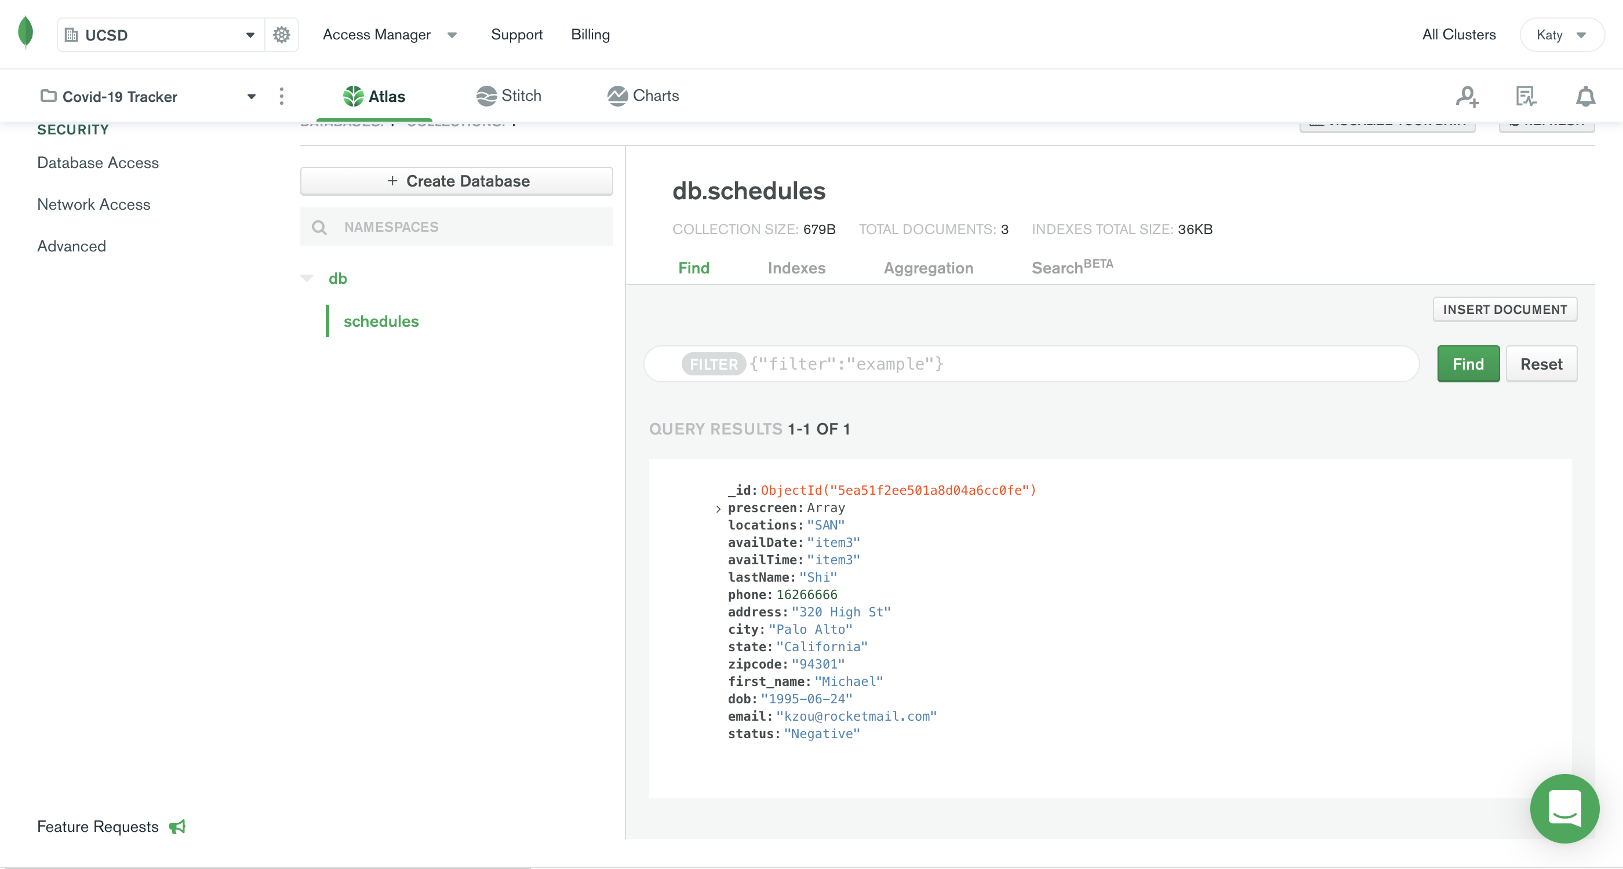Open organization settings gear icon
This screenshot has width=1623, height=869.
pos(282,35)
